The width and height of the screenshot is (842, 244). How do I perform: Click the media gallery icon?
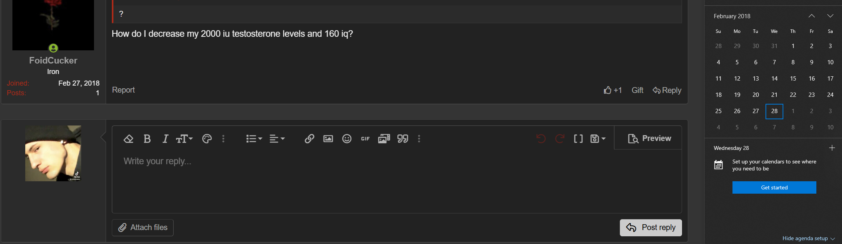[x=384, y=139]
